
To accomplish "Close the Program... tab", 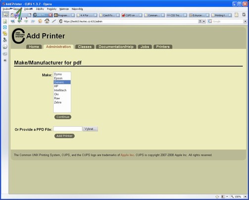I will click(x=73, y=15).
